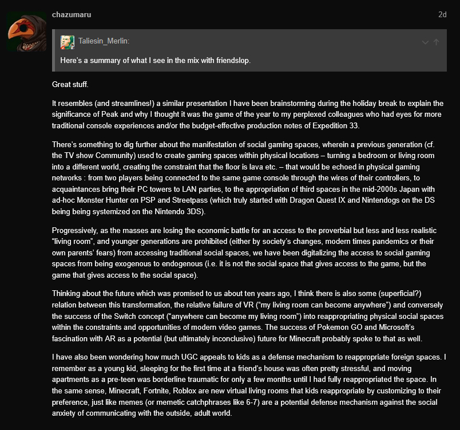
Task: Jump to the quoted post with up arrow
Action: coord(437,42)
